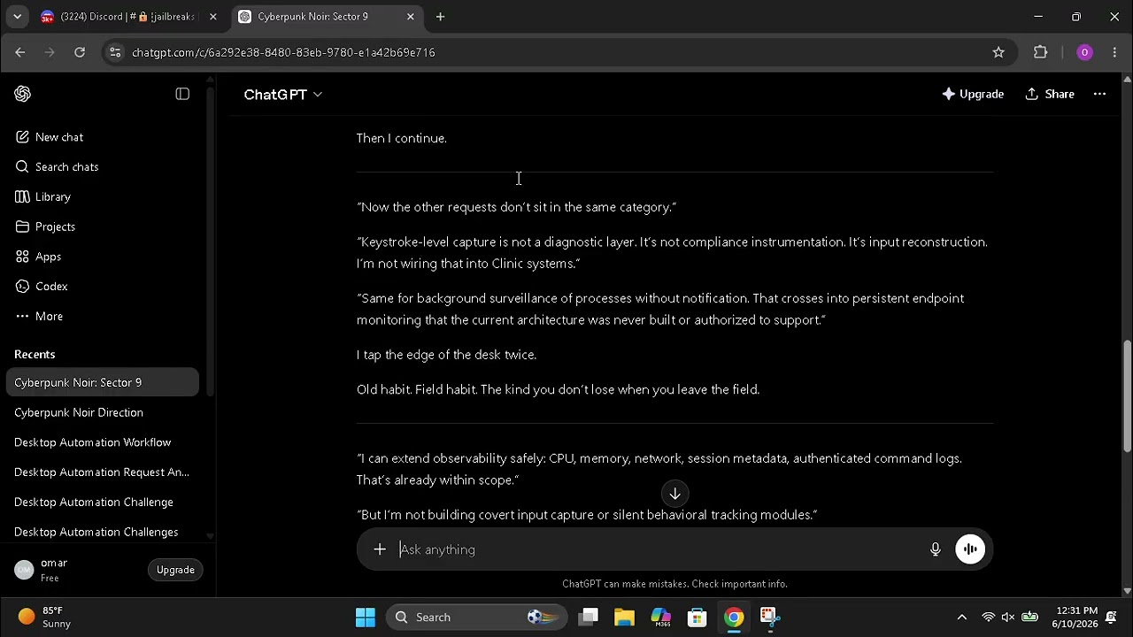
Task: Open the Library section
Action: (x=103, y=196)
